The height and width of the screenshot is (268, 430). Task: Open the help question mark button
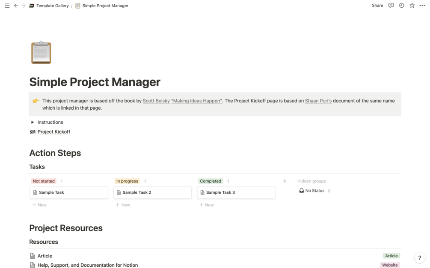(x=420, y=258)
